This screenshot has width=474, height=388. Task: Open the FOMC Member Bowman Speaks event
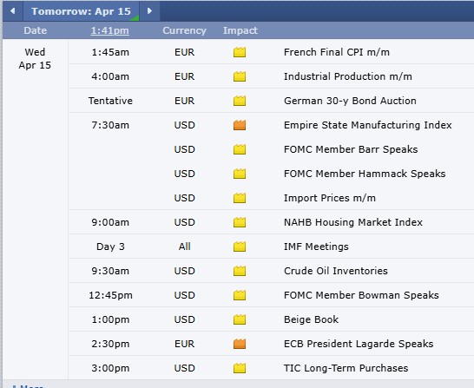[x=361, y=295]
